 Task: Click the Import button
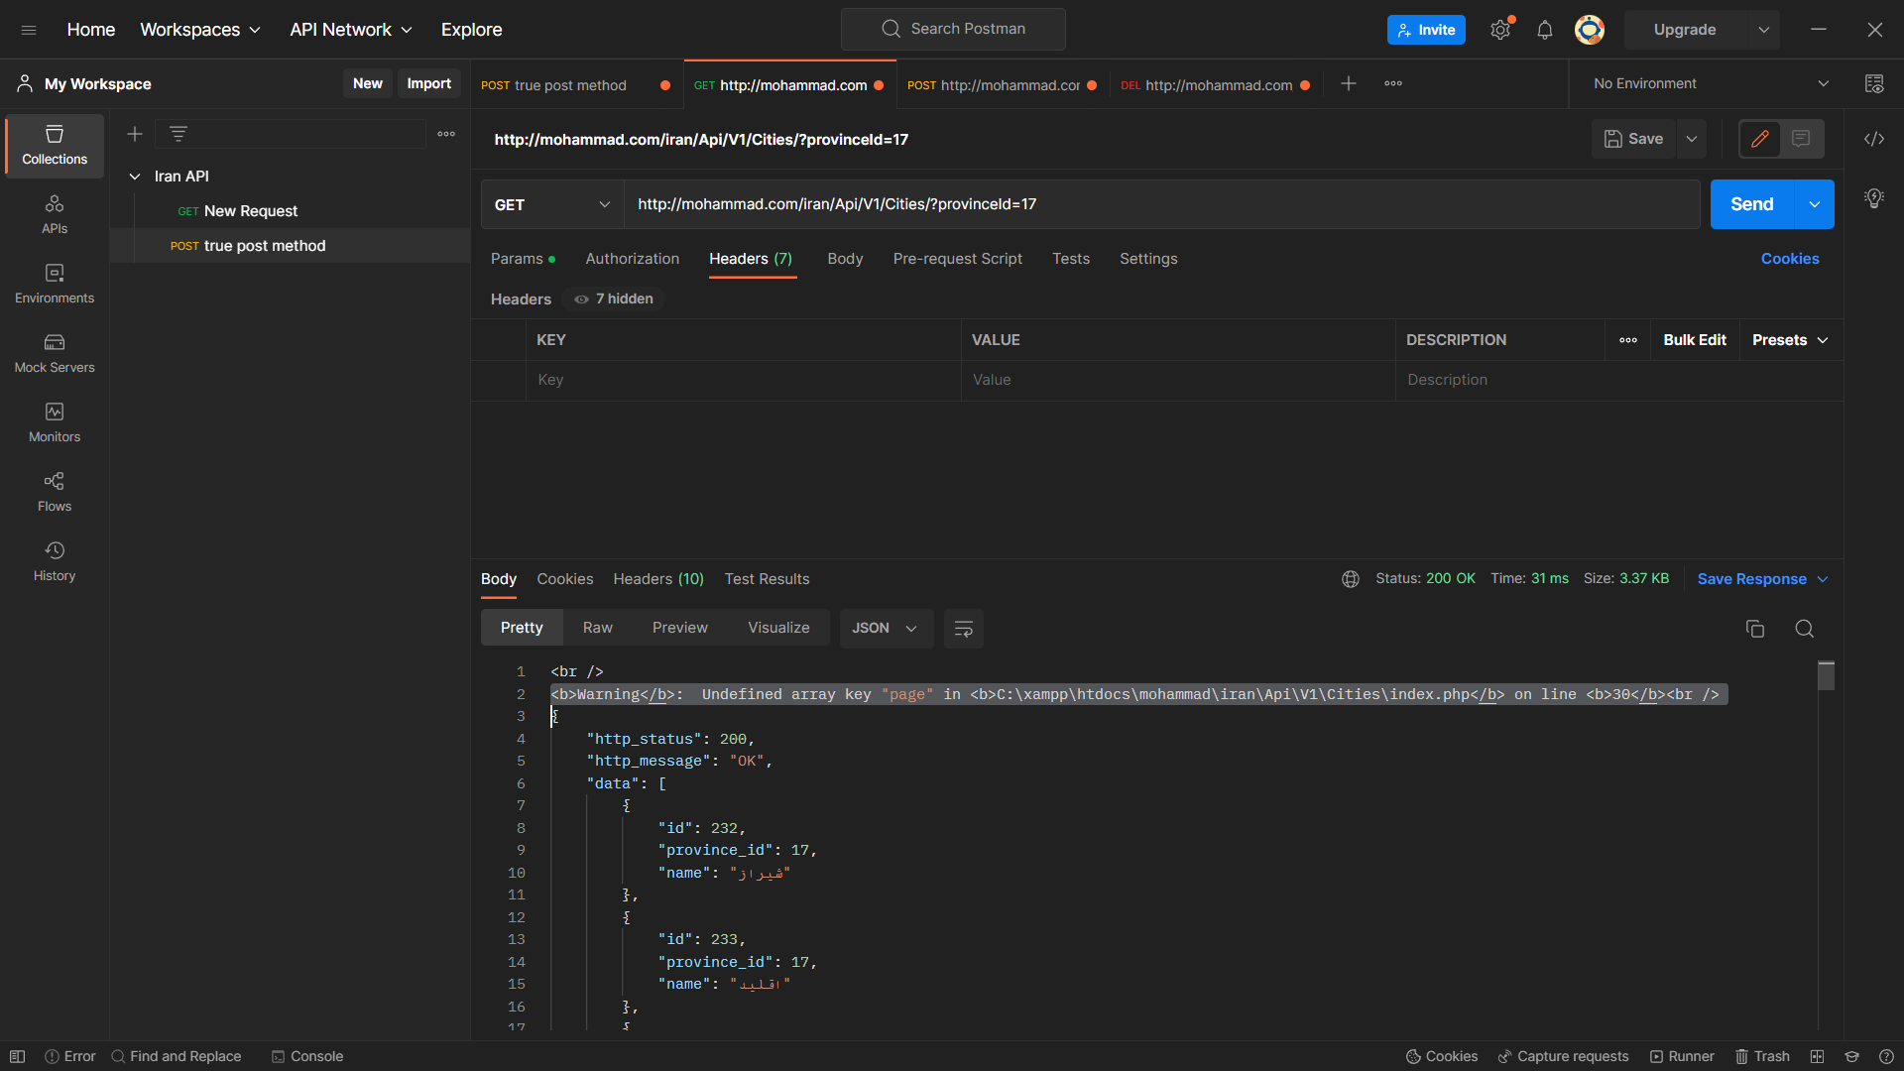(x=428, y=83)
